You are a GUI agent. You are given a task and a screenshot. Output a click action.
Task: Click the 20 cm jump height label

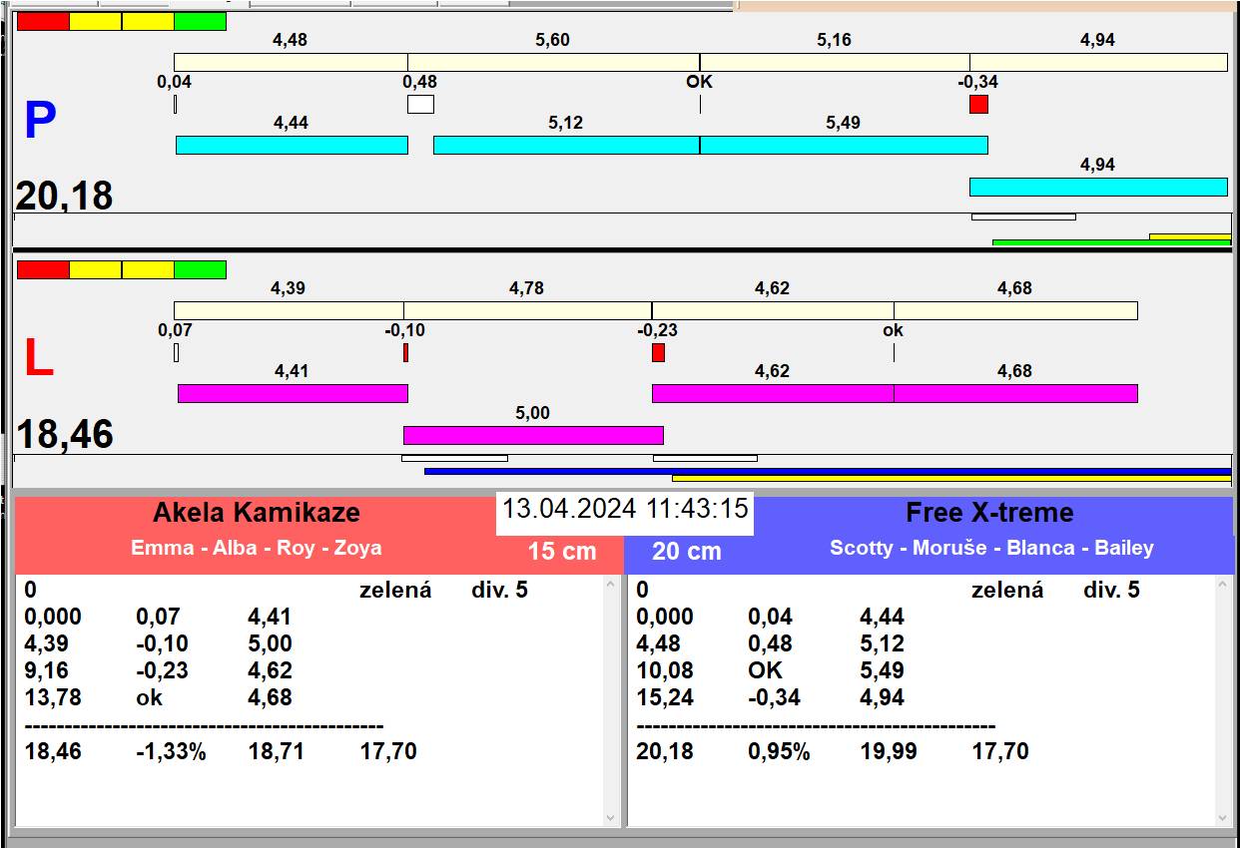pos(687,551)
